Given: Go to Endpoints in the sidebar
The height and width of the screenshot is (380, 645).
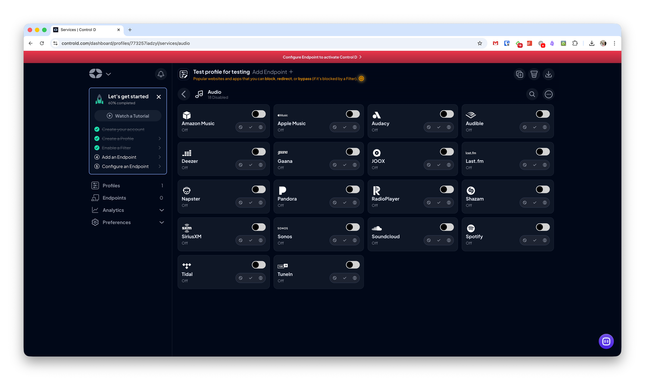Looking at the screenshot, I should pyautogui.click(x=114, y=198).
